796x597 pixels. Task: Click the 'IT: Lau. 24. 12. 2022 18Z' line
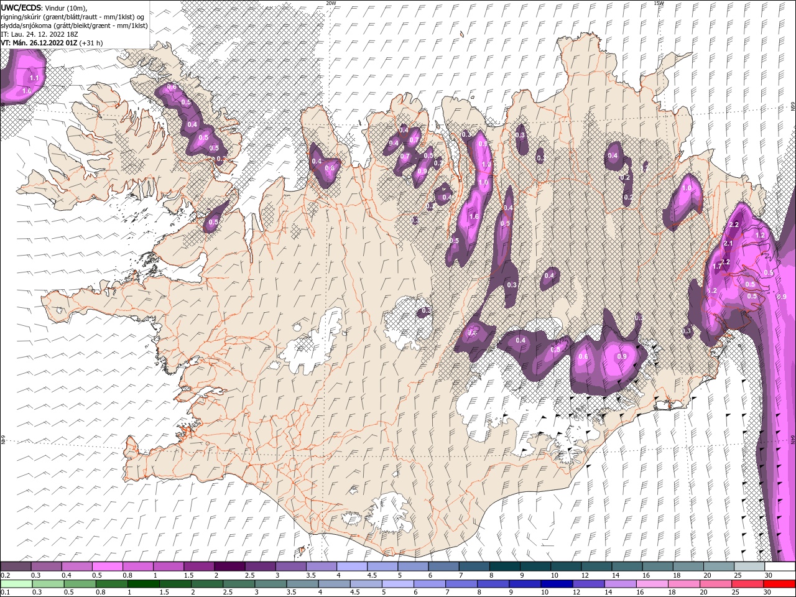pos(40,34)
